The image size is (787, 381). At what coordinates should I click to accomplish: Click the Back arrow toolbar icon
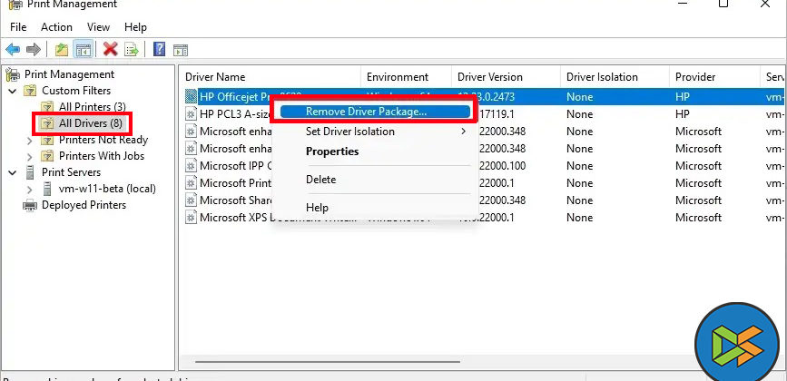(x=13, y=49)
